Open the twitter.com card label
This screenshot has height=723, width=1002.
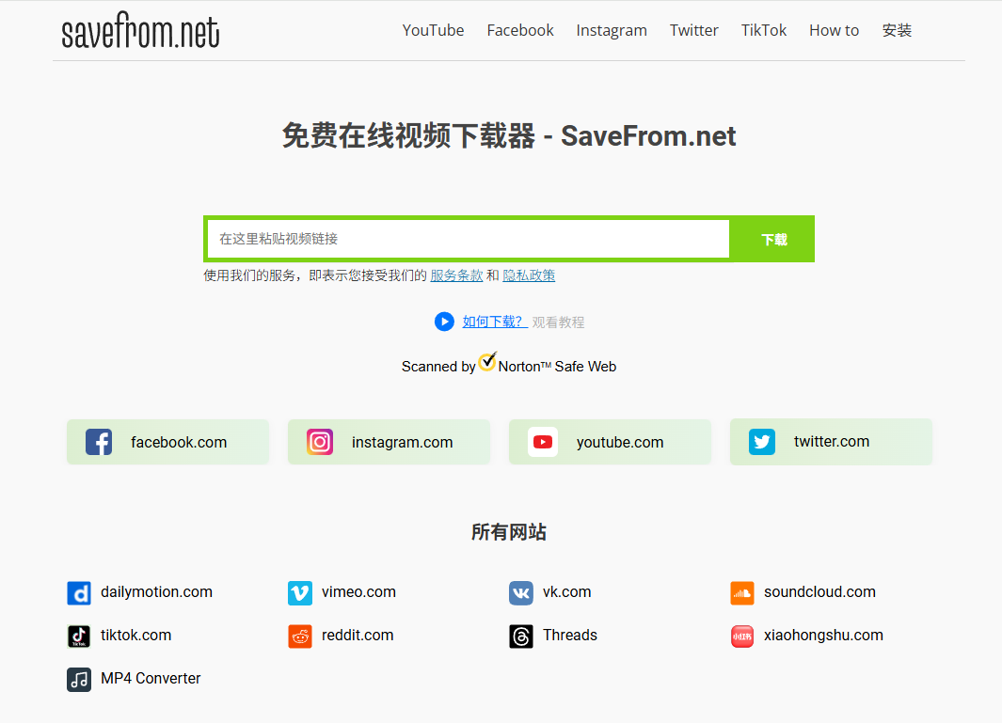832,441
